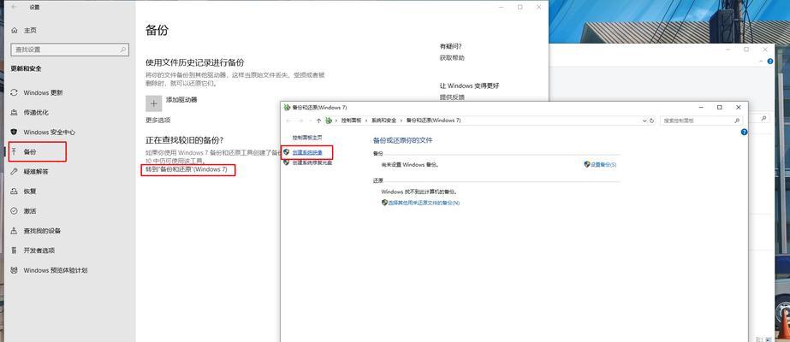Select 恢复 in the Settings sidebar
This screenshot has height=342, width=790.
point(23,192)
